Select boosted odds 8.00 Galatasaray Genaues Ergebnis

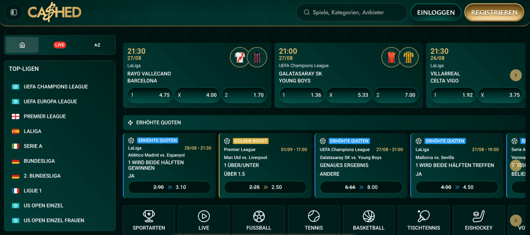[x=361, y=187]
